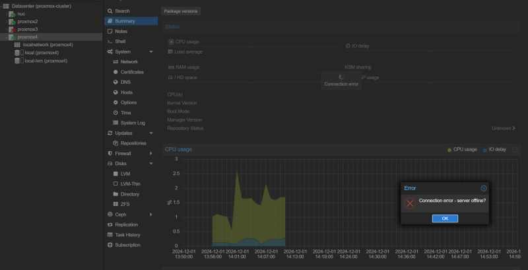Click the Time clock icon
This screenshot has height=270, width=528.
point(115,113)
